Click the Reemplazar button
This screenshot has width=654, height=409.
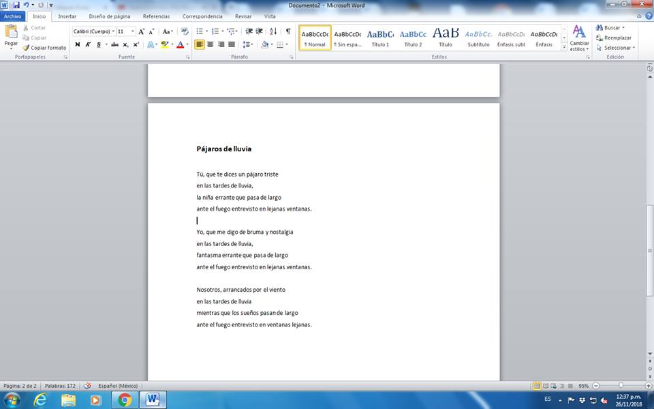pyautogui.click(x=613, y=37)
